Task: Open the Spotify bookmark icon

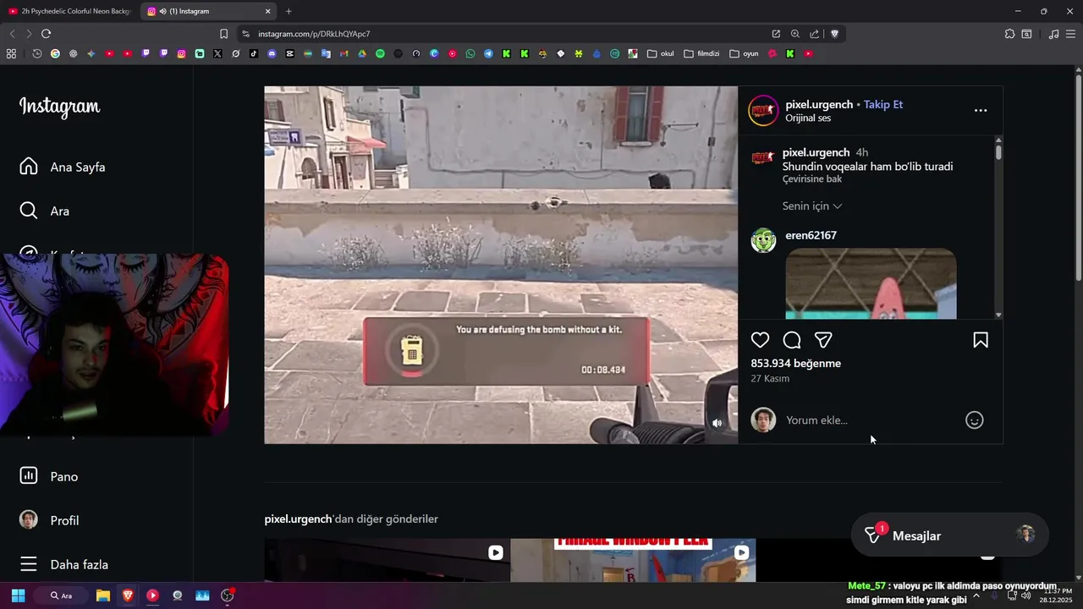Action: point(380,53)
